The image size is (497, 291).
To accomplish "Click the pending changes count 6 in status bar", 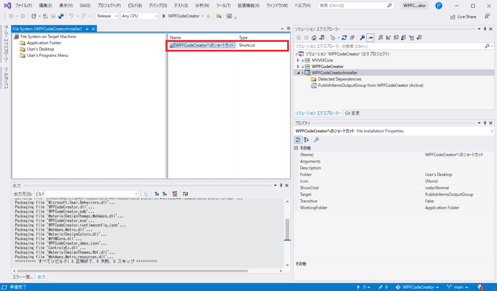I will [383, 287].
